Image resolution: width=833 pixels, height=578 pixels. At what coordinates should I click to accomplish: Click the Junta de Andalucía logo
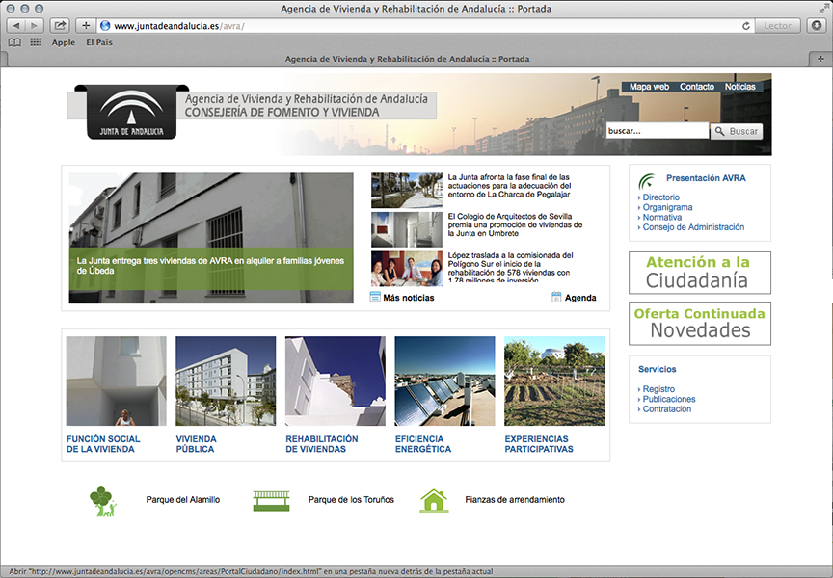click(x=125, y=112)
